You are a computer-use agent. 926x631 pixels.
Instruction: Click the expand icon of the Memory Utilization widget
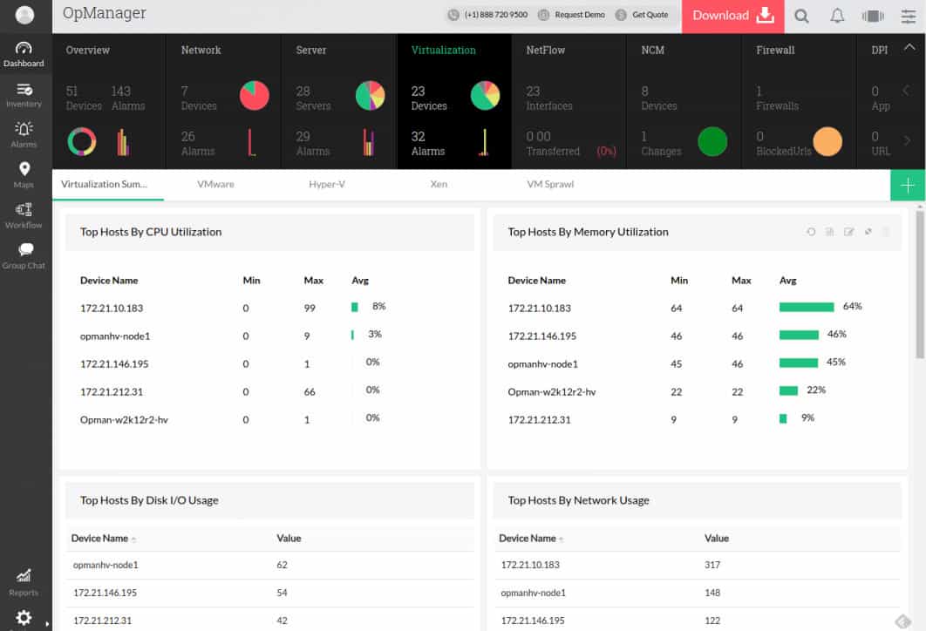868,232
